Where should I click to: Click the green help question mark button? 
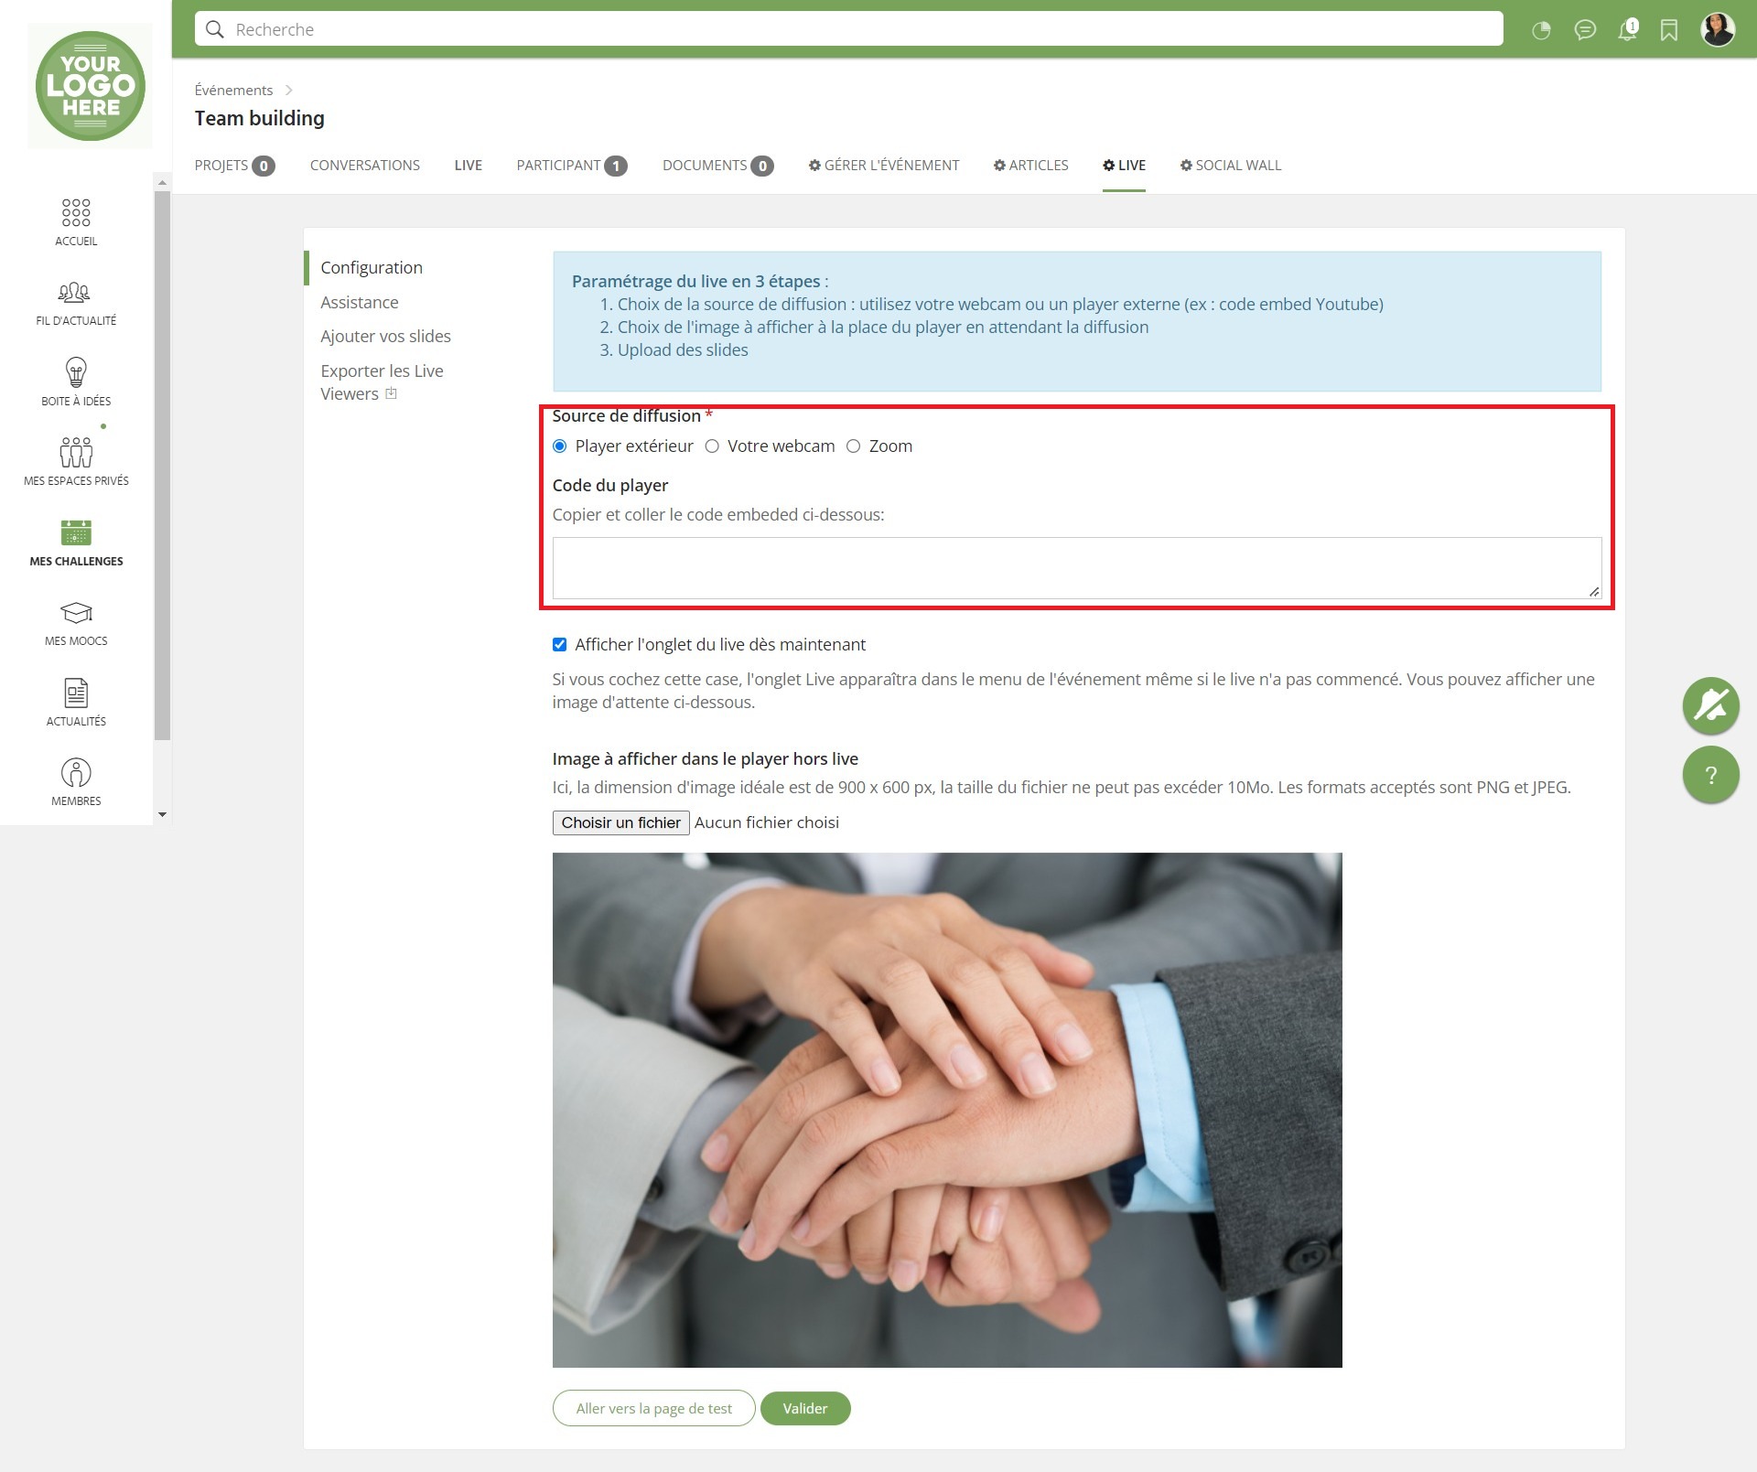coord(1710,775)
